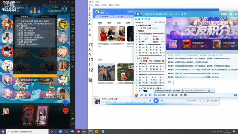Click the red envelope button in game
This screenshot has width=238, height=134.
65,111
